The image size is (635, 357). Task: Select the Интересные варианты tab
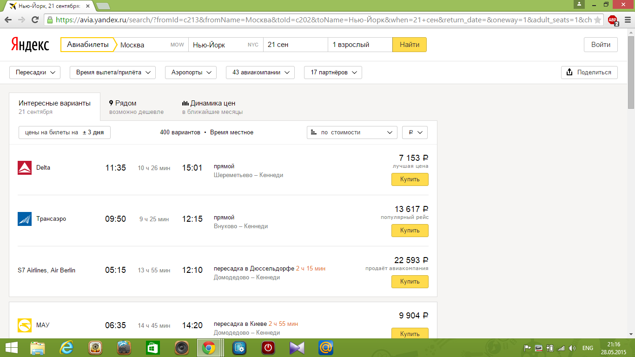pyautogui.click(x=54, y=106)
